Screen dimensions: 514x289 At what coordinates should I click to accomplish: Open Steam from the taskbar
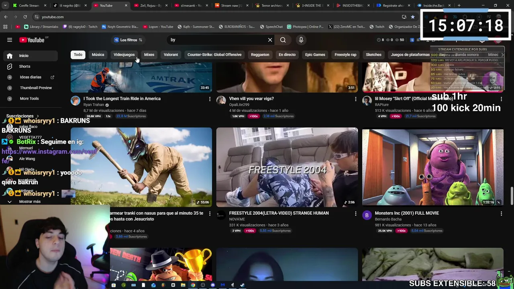tap(242, 285)
